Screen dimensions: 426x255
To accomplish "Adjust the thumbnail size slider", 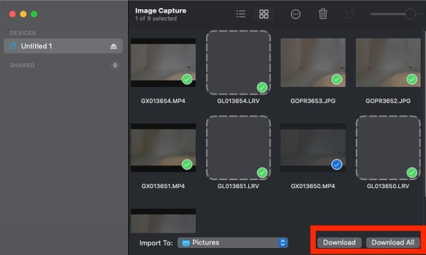I will pyautogui.click(x=410, y=14).
